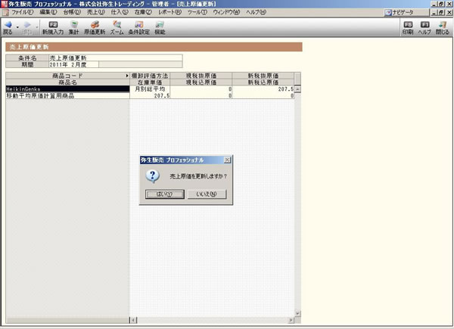Confirm with the はい(Y) button

coord(164,194)
